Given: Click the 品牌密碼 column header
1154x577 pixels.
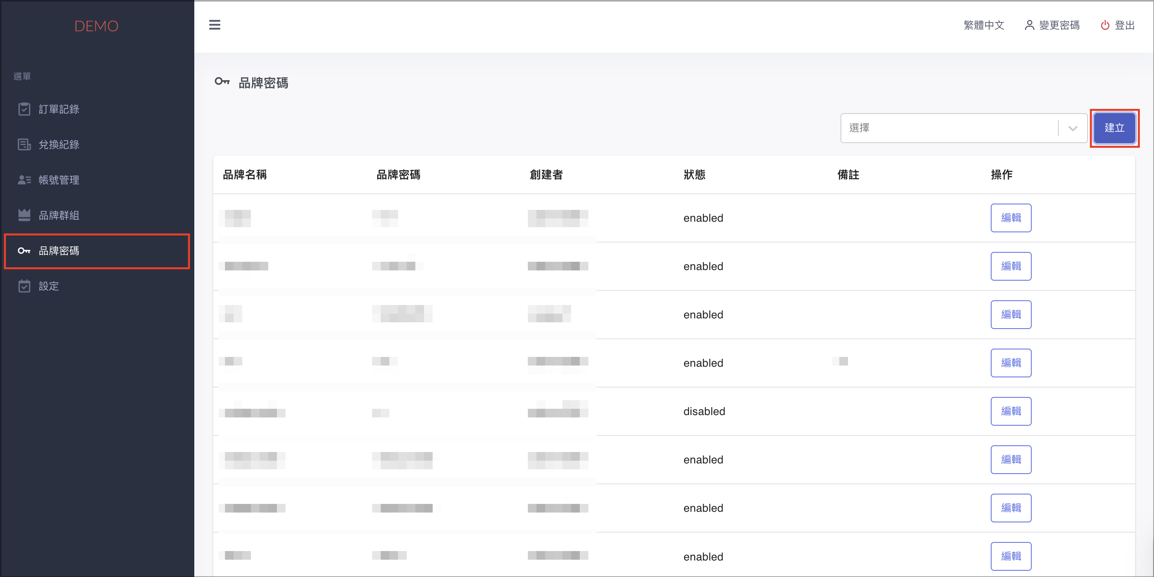Looking at the screenshot, I should point(398,175).
